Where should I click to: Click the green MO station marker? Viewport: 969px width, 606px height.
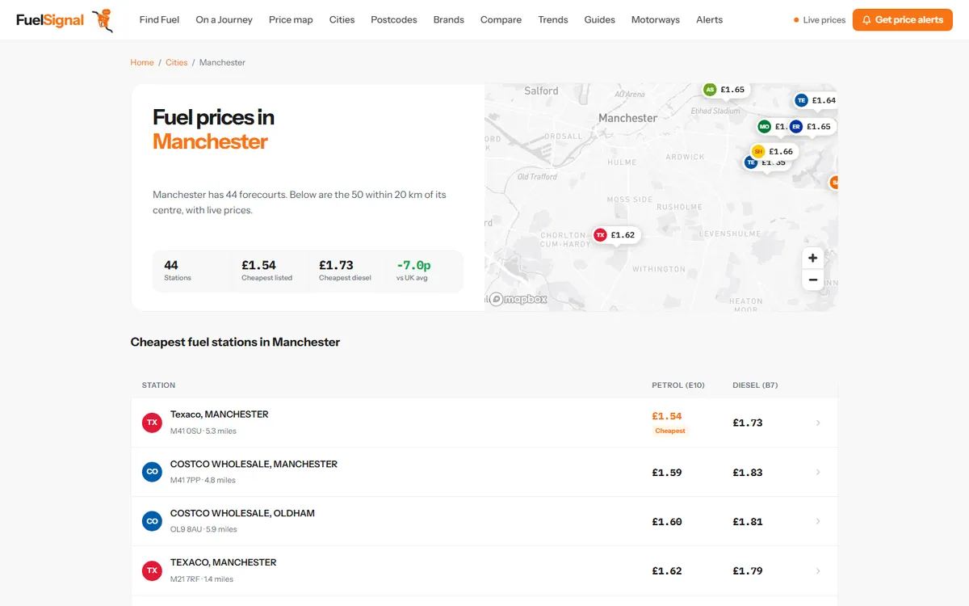point(765,127)
